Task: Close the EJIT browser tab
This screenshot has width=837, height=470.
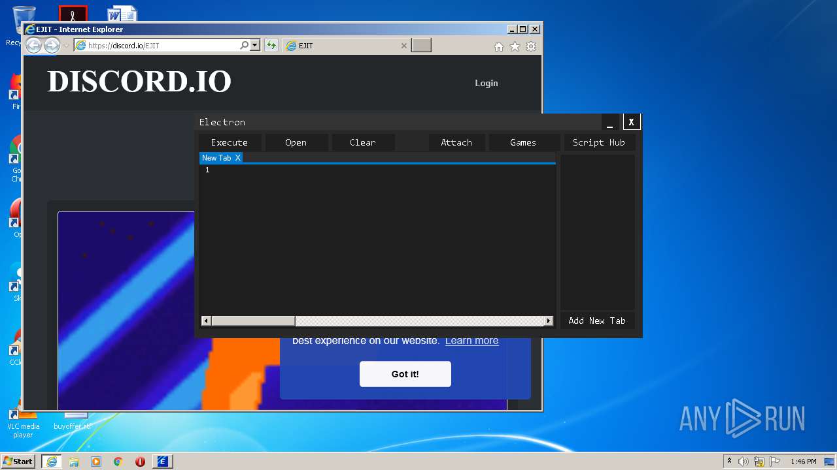Action: click(x=403, y=46)
